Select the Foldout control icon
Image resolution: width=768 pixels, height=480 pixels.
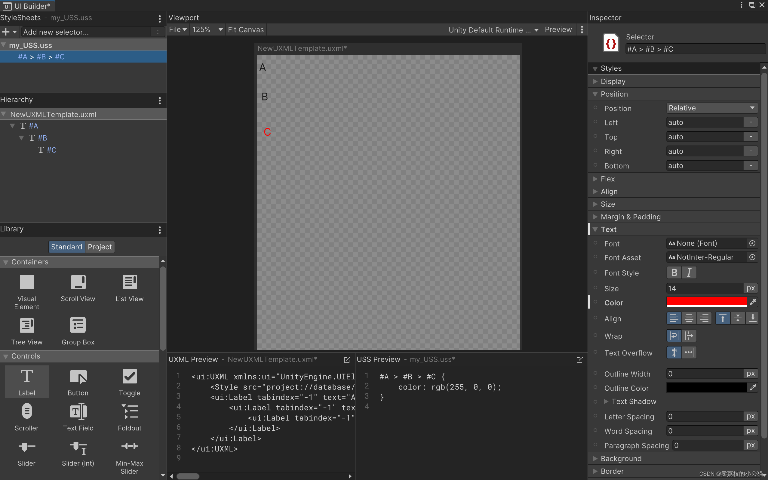(x=130, y=411)
